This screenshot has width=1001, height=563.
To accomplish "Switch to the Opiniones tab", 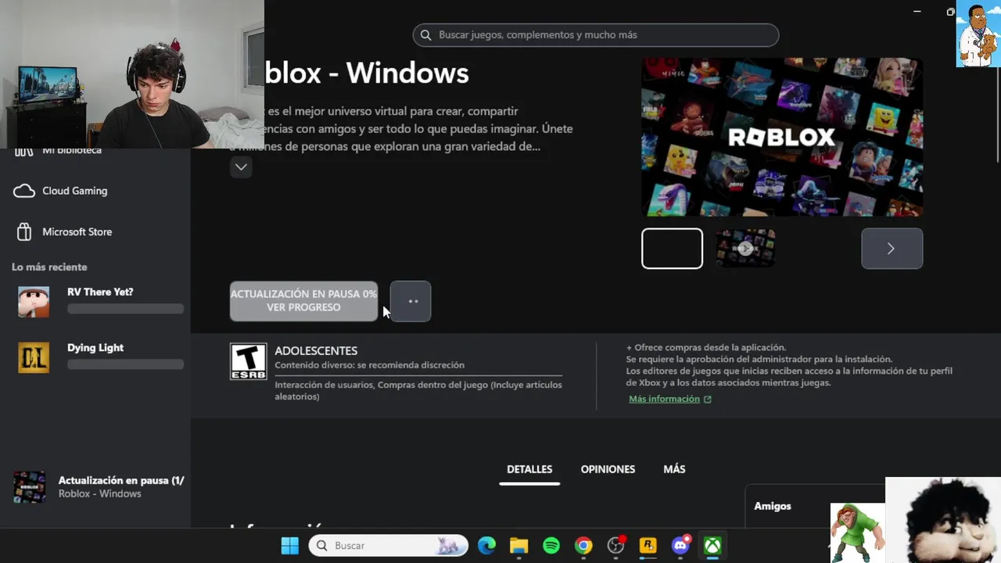I will click(608, 469).
